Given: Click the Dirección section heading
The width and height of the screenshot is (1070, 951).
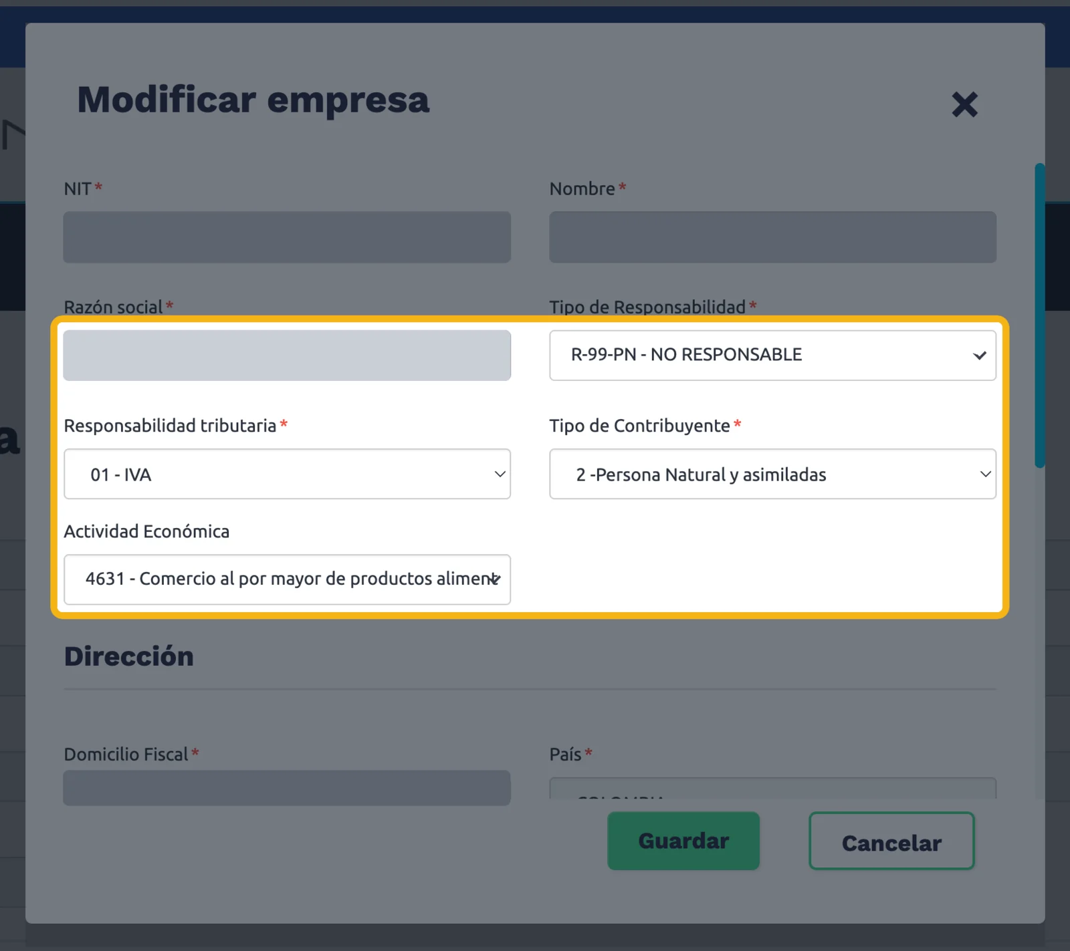Looking at the screenshot, I should [129, 656].
